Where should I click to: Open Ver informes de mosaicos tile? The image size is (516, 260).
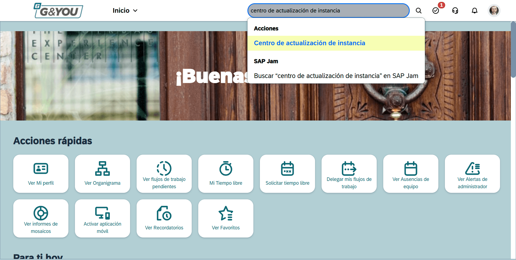coord(41,218)
